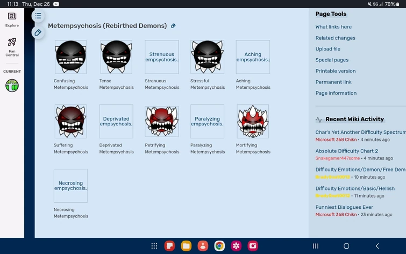This screenshot has width=406, height=254.
Task: Tap the Home navigation button
Action: click(346, 246)
